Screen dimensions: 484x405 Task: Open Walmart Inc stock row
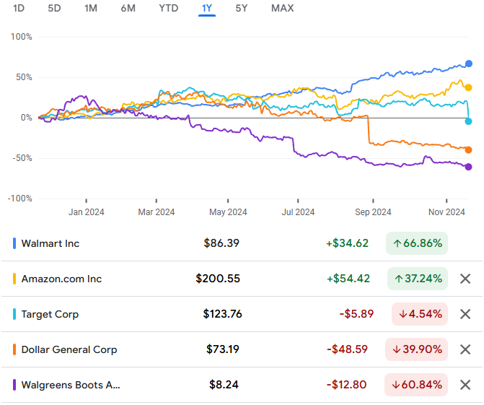[x=242, y=243]
